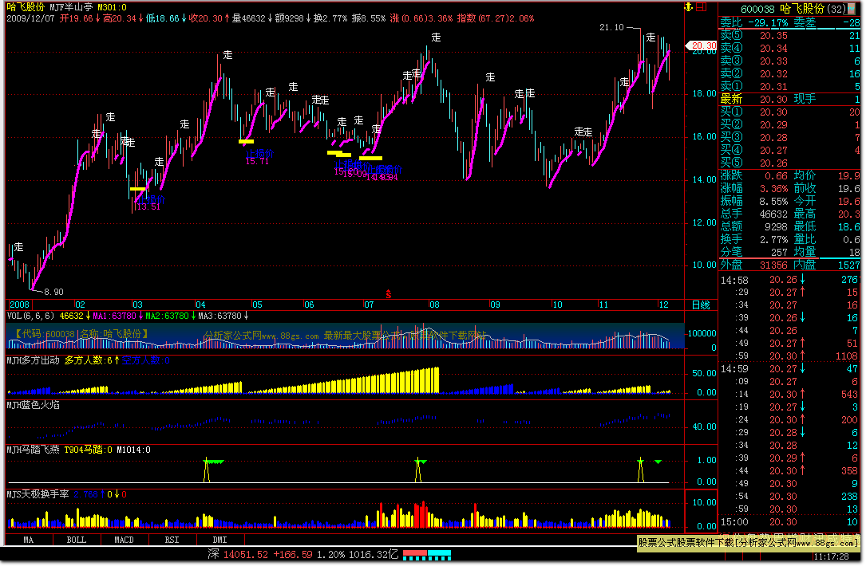Select the BOLL indicator tab
The height and width of the screenshot is (566, 866).
pyautogui.click(x=76, y=540)
